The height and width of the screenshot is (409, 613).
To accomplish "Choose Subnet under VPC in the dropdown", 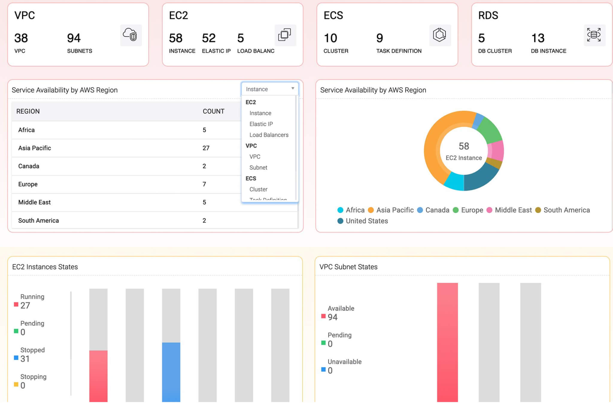I will [258, 167].
